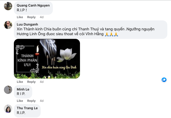Screen dimensions: 171x118
Task: Like Minh Le's comment
Action: click(20, 101)
